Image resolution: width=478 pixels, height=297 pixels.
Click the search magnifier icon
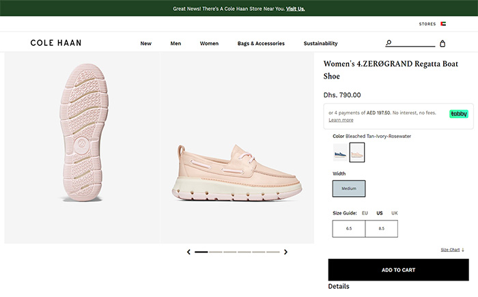click(x=389, y=43)
